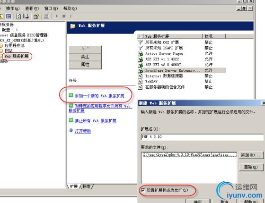Select FrontPage Server Extensions row
This screenshot has height=203, width=265.
[x=182, y=70]
